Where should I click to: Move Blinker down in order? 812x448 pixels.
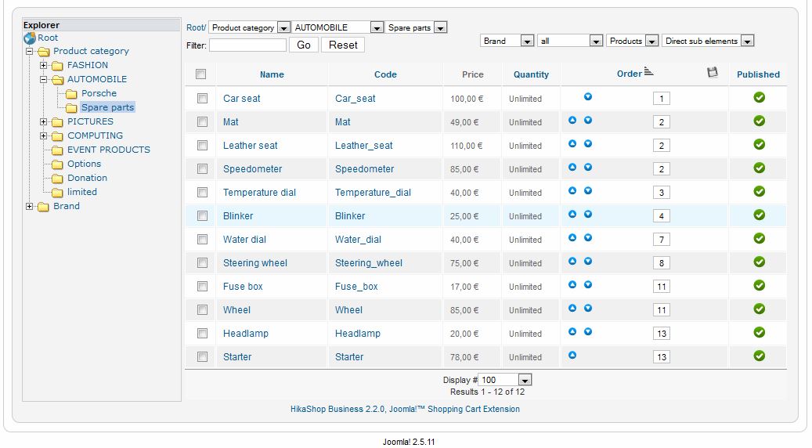[x=588, y=214]
